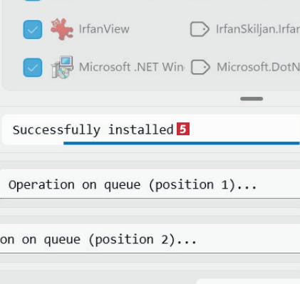Select the Microsoft .NET Win package name

tap(131, 67)
